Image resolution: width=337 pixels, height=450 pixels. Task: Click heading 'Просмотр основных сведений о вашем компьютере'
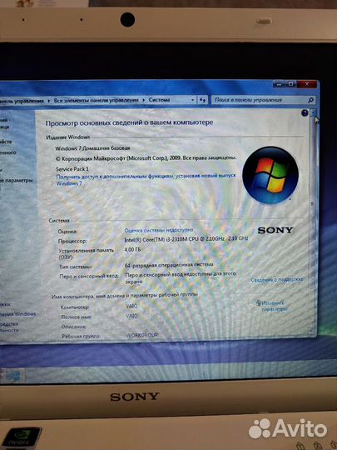point(129,122)
